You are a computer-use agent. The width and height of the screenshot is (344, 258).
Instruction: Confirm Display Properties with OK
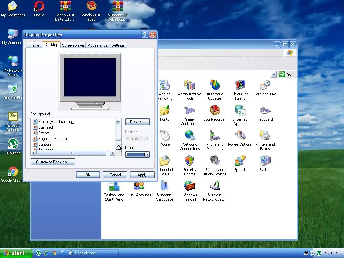coord(88,175)
